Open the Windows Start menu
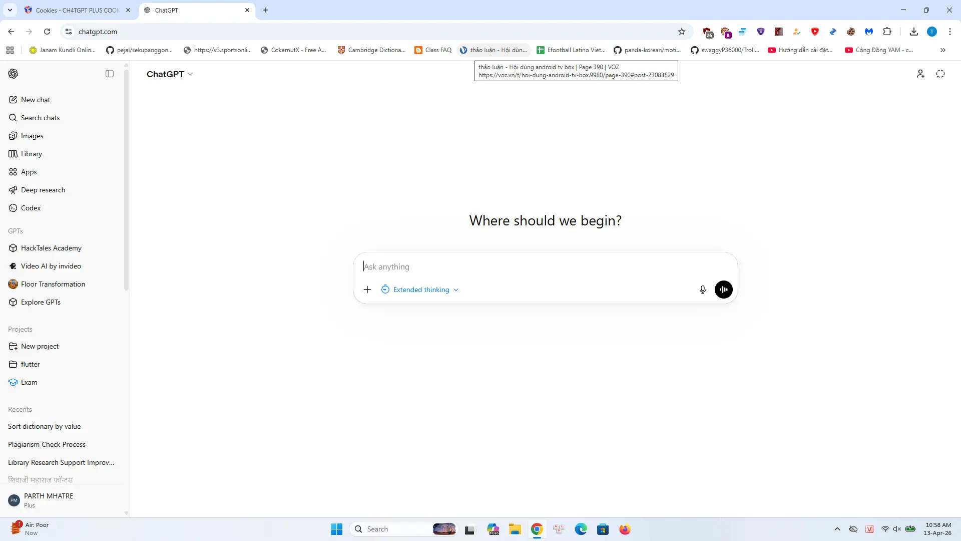Image resolution: width=961 pixels, height=541 pixels. [336, 529]
